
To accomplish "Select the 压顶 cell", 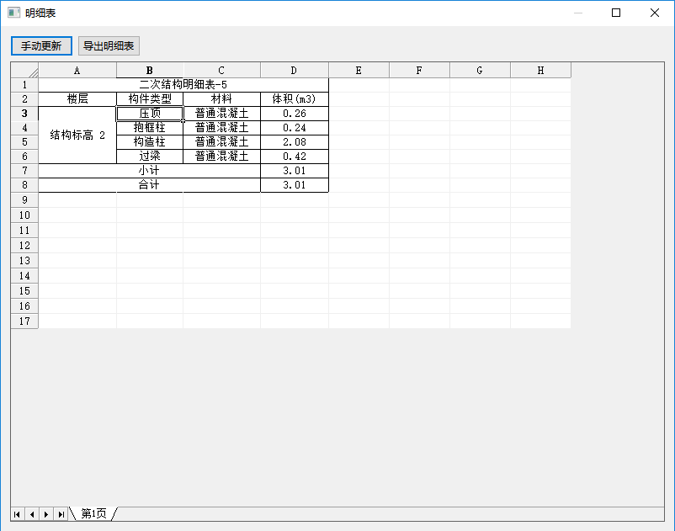I will click(150, 113).
